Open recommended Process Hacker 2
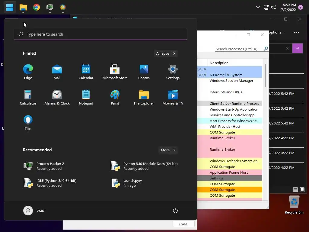 point(44,166)
